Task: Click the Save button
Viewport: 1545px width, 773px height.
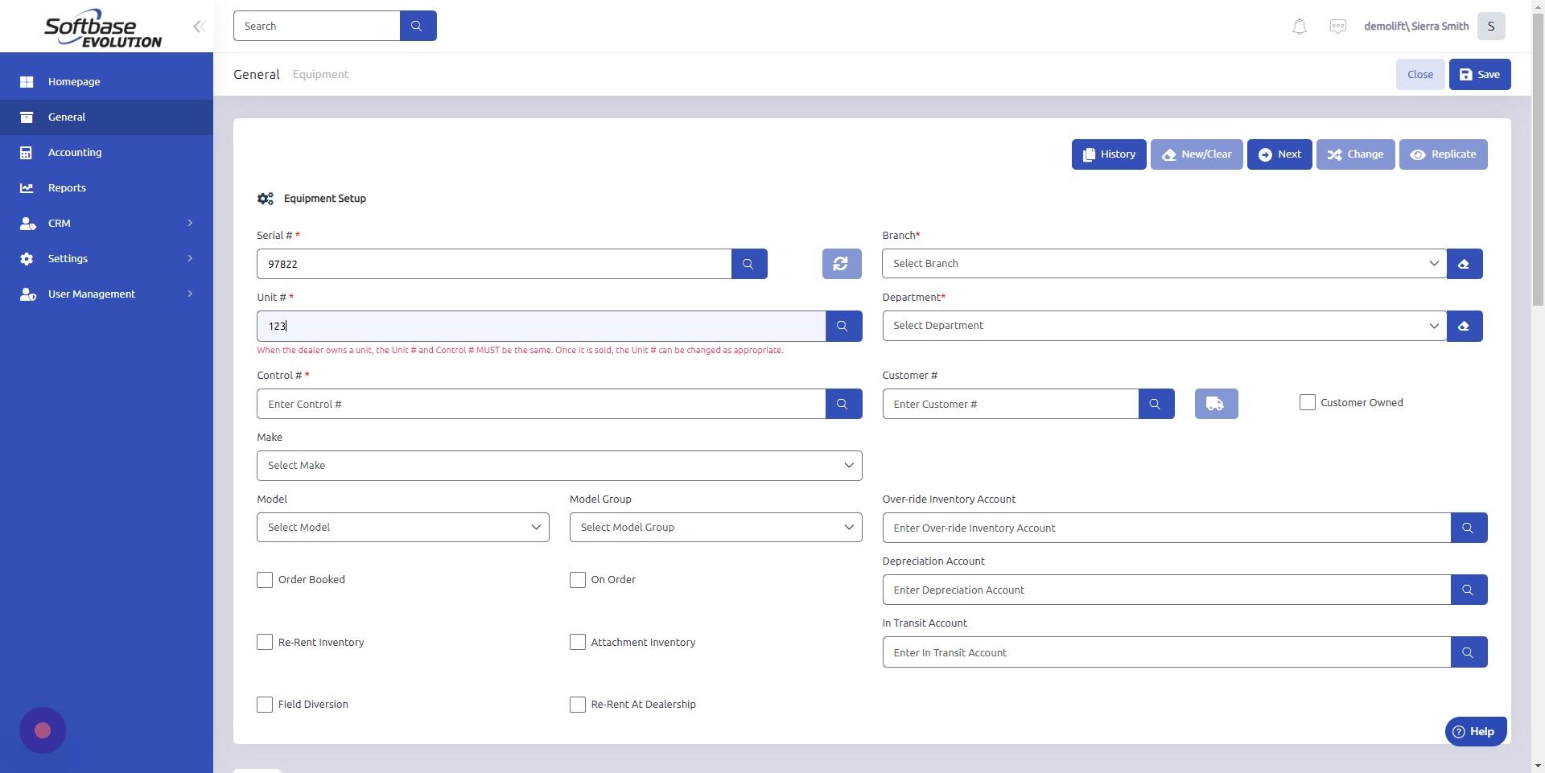Action: coord(1479,74)
